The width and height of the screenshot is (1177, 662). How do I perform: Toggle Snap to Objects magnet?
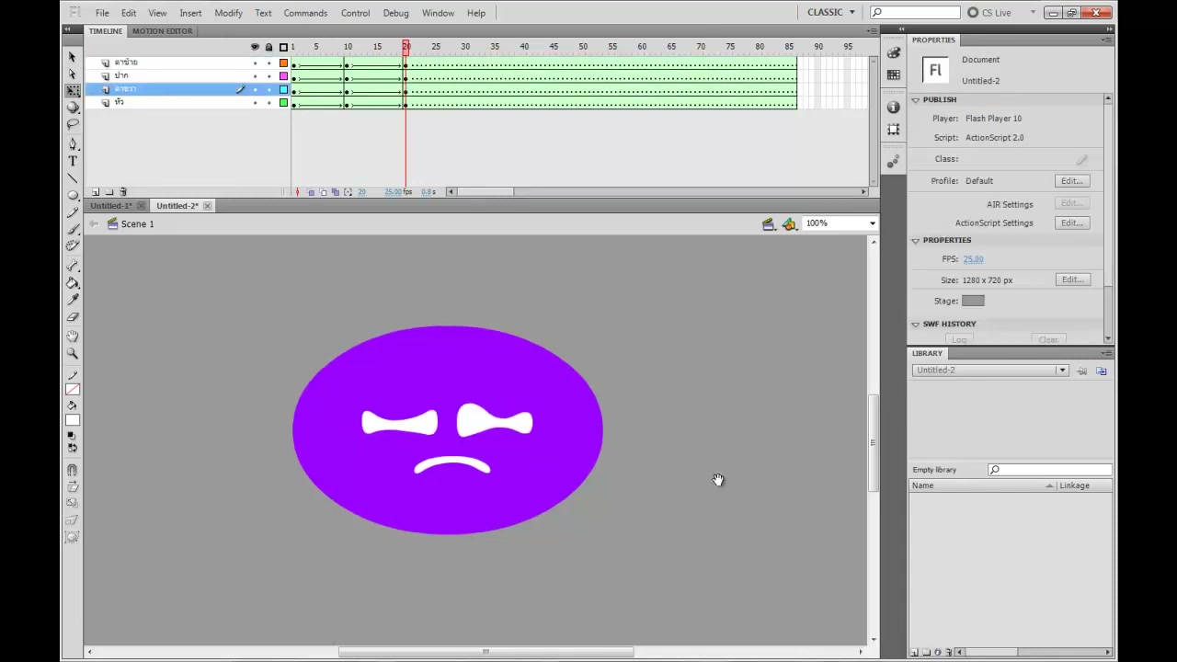(x=73, y=470)
